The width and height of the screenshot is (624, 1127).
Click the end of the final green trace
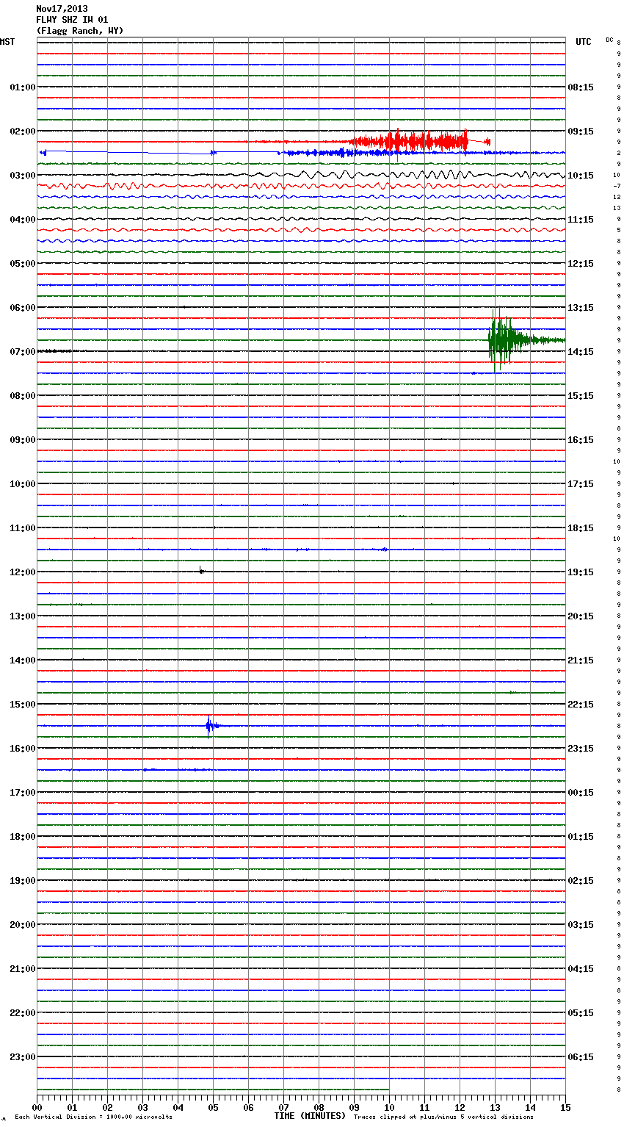[388, 1090]
